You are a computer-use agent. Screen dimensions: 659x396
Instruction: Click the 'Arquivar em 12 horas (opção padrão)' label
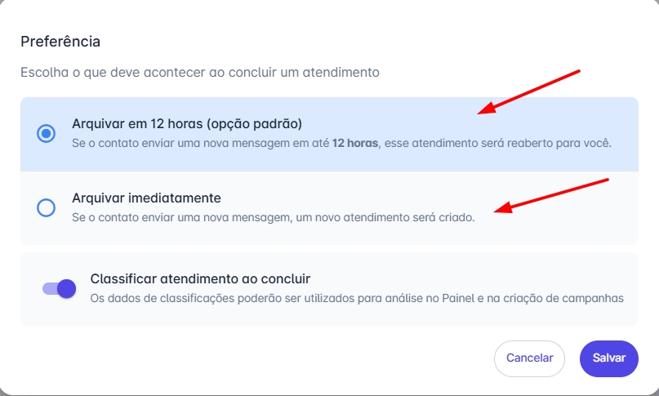click(187, 124)
